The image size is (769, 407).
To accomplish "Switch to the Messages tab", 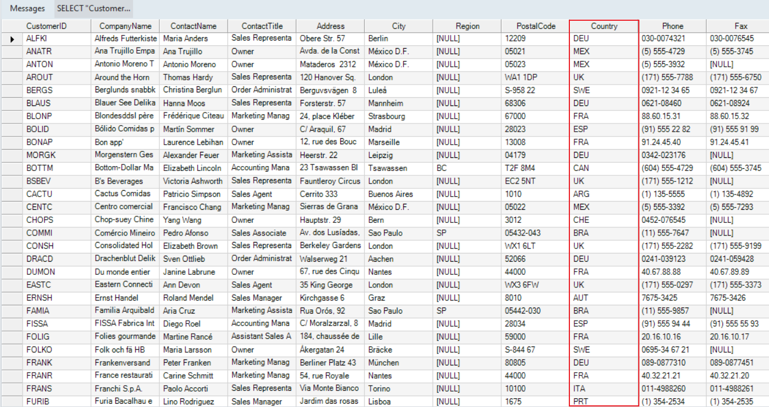I will coord(27,9).
